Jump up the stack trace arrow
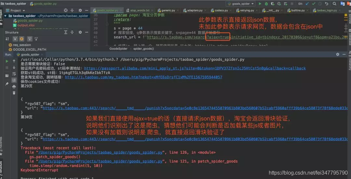Viewport: 351px width, 179px height. coord(14,61)
